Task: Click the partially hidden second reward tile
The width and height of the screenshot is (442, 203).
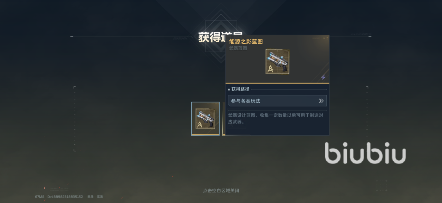Action: pos(224,119)
